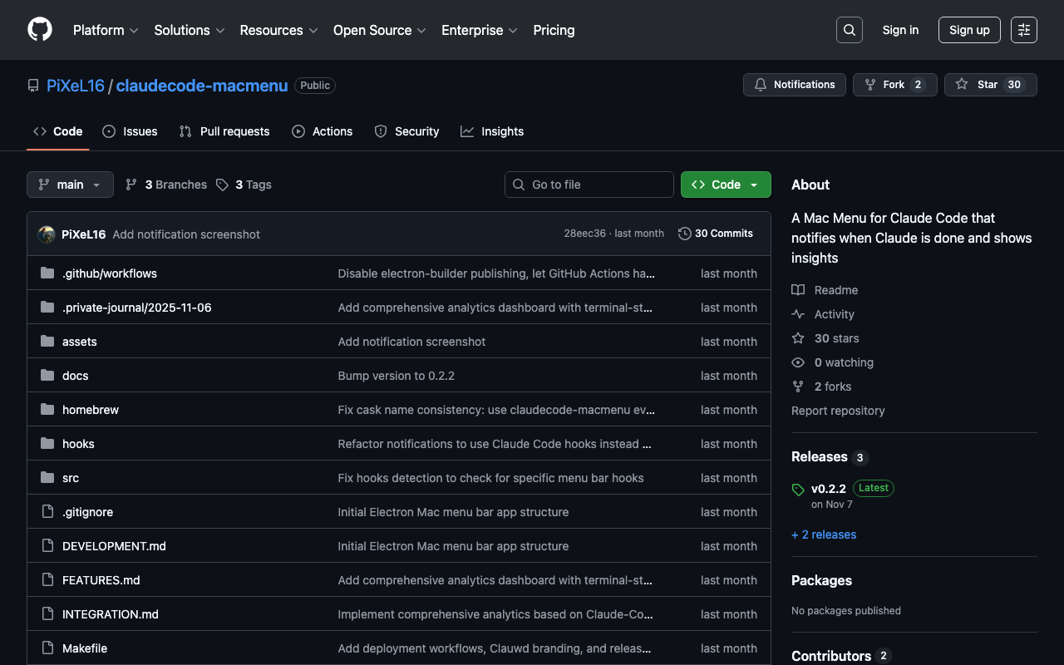The width and height of the screenshot is (1064, 665).
Task: View the 30 Commits history
Action: tap(716, 234)
